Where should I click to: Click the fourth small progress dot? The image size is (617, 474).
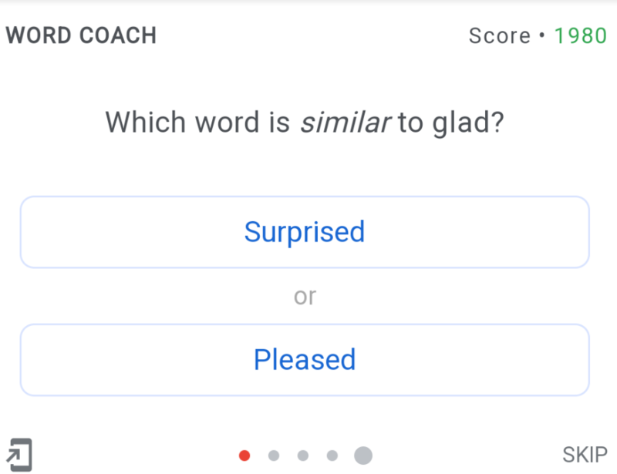coord(332,456)
